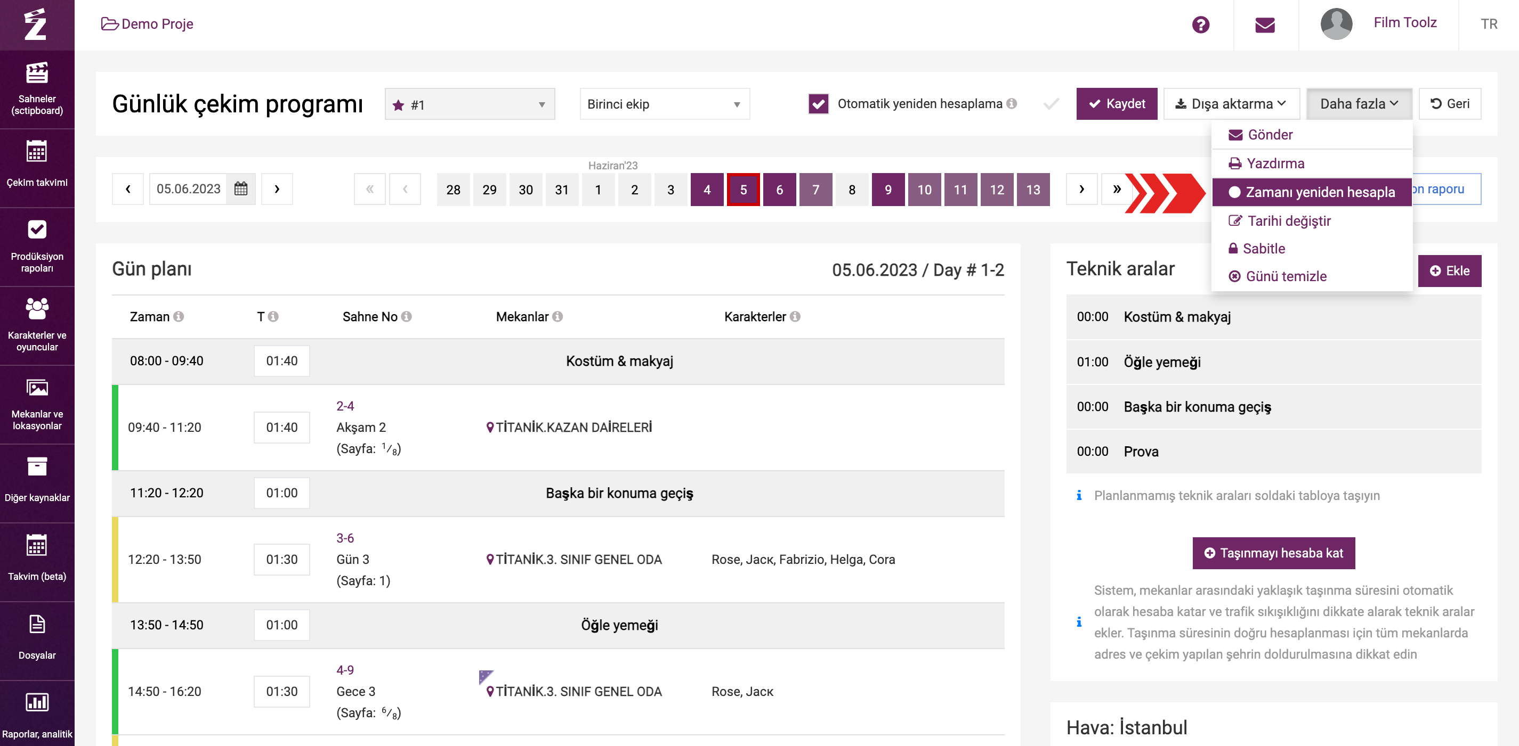Open Karakterler ve oyuncular page
The width and height of the screenshot is (1519, 746).
(37, 324)
